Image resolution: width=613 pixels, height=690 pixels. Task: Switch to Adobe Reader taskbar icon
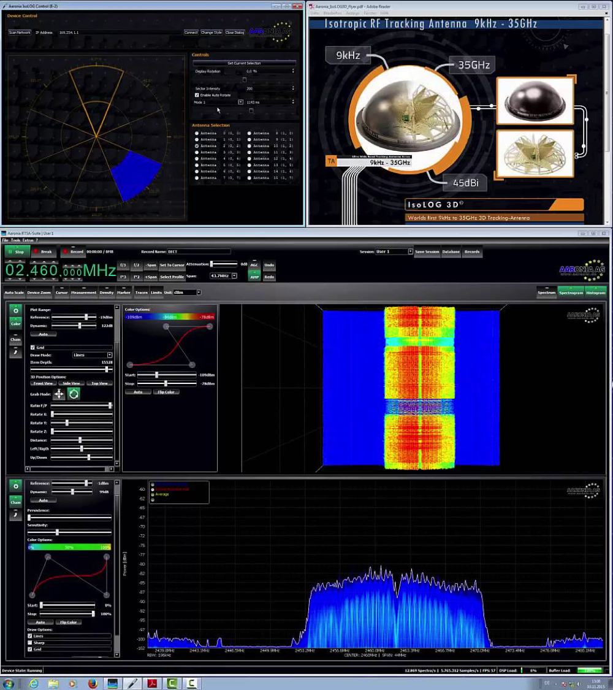pyautogui.click(x=152, y=683)
